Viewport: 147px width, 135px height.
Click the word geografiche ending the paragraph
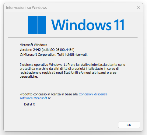[29, 76]
